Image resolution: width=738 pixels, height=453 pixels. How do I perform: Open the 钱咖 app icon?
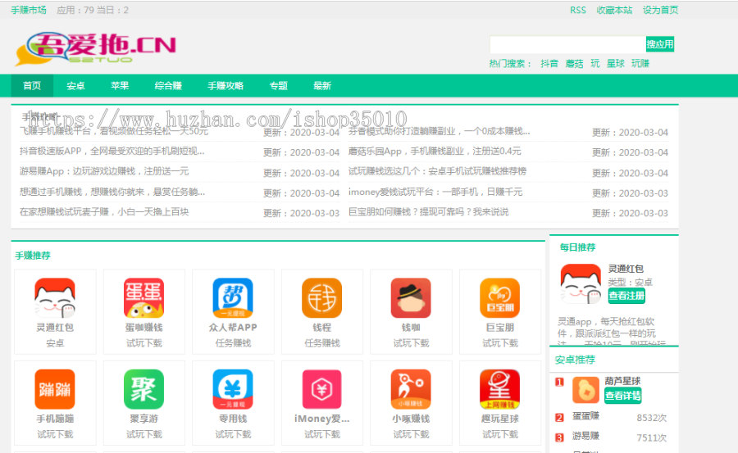coord(411,297)
